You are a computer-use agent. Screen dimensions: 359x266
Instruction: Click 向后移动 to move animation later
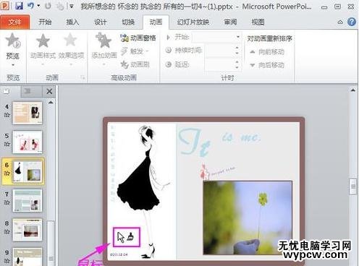point(267,65)
